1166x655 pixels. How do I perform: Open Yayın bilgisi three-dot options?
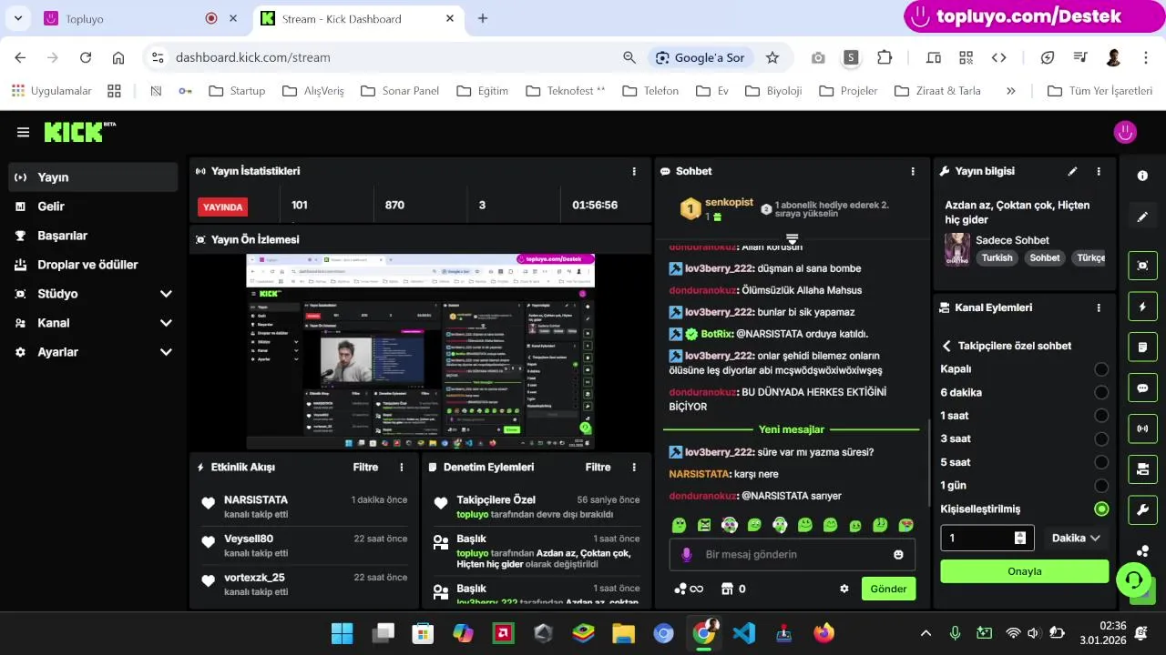(1099, 171)
